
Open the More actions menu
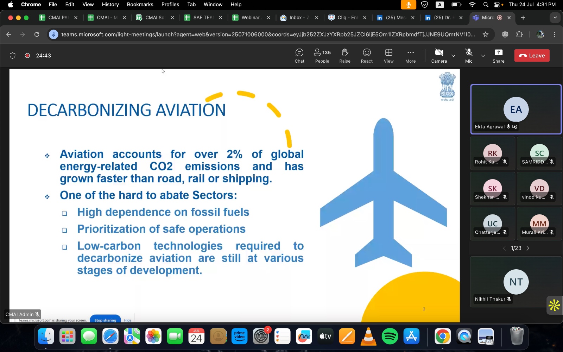411,56
